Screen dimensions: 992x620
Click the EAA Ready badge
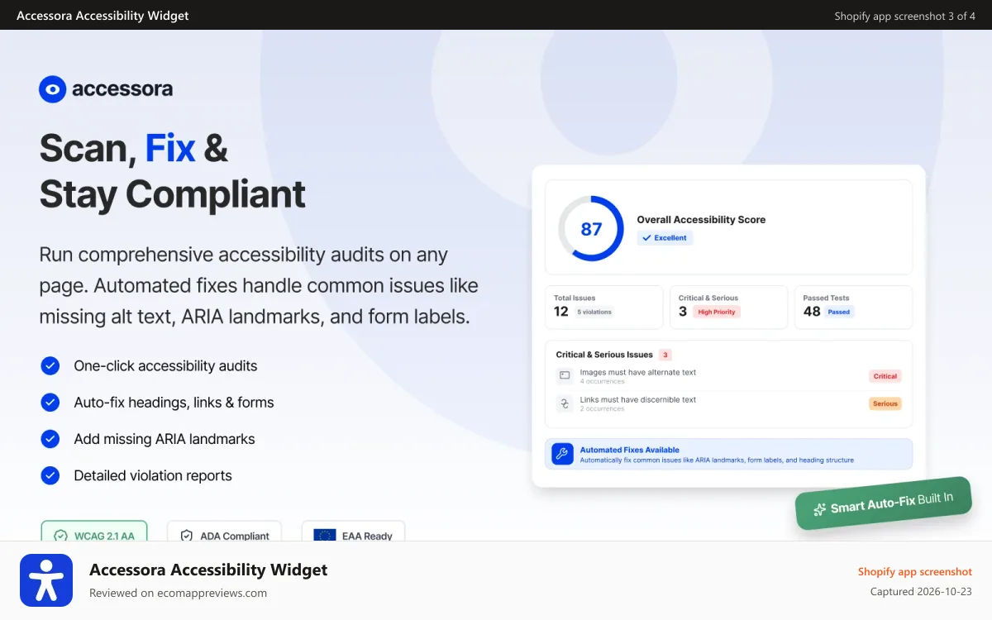click(353, 531)
